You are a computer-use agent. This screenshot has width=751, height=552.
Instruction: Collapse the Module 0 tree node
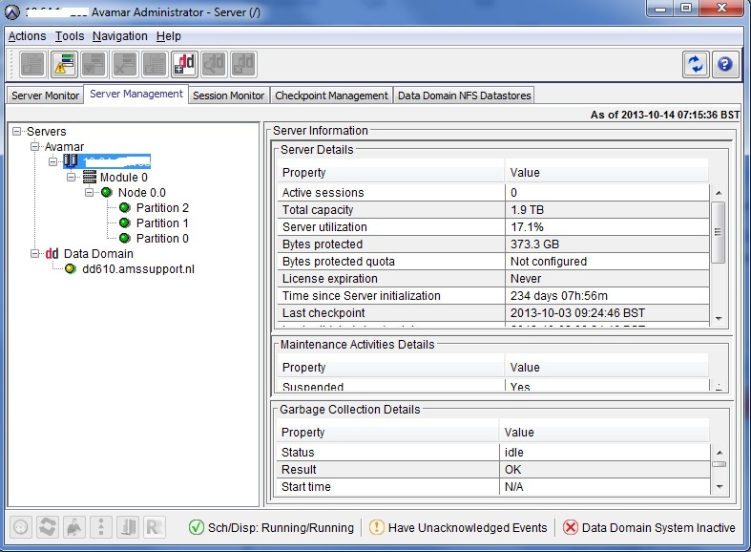[73, 178]
